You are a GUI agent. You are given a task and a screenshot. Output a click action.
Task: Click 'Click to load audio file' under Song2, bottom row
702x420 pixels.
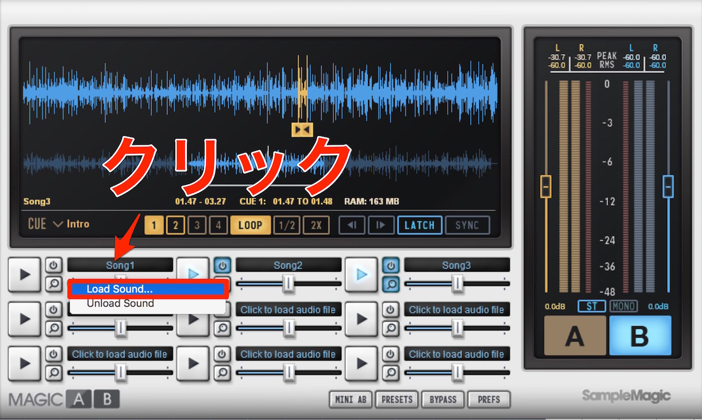pos(289,354)
